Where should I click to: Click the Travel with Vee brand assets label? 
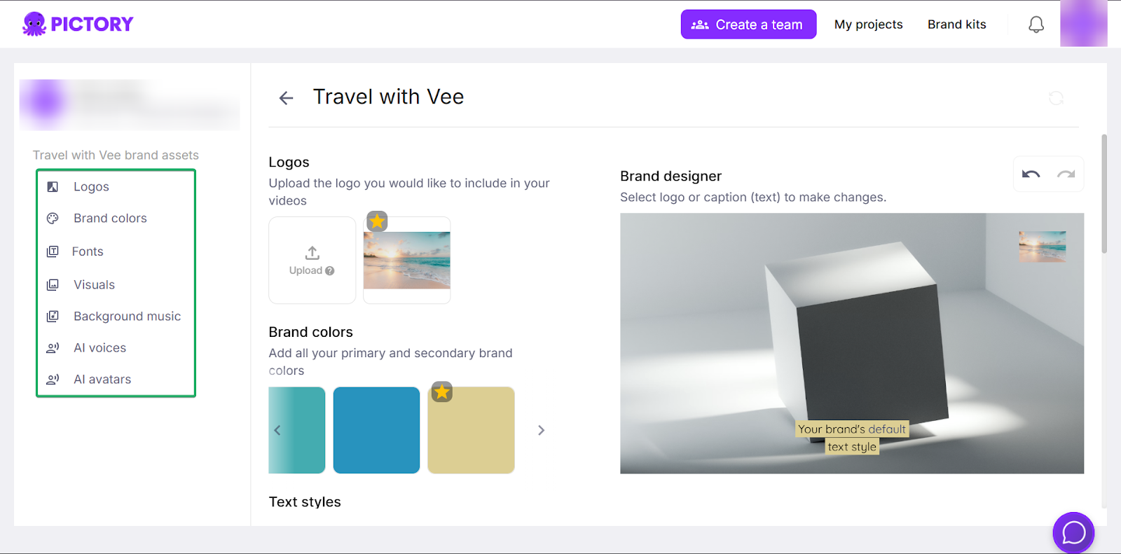(116, 155)
